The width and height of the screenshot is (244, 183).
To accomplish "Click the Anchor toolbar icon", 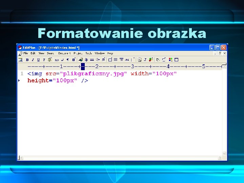I will [x=86, y=60].
